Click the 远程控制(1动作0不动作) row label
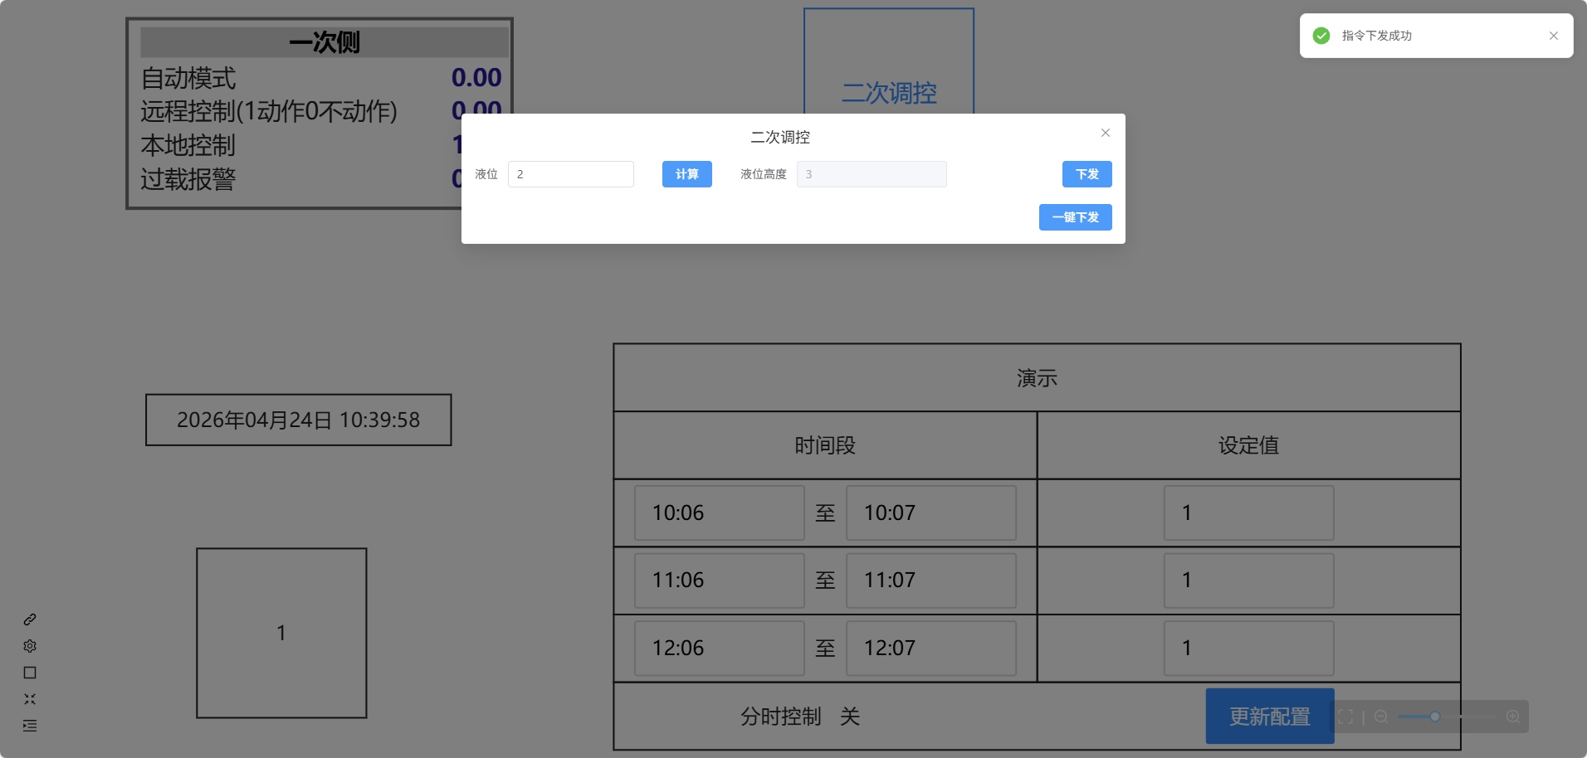Viewport: 1587px width, 758px height. 269,111
